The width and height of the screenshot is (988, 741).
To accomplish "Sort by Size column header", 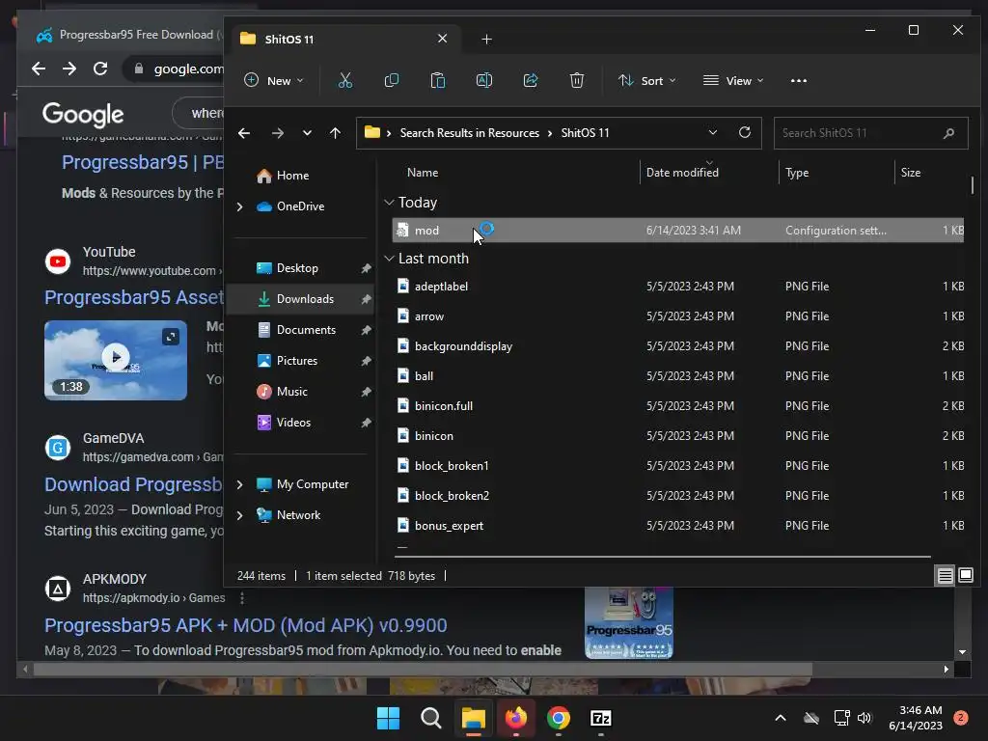I will [911, 173].
